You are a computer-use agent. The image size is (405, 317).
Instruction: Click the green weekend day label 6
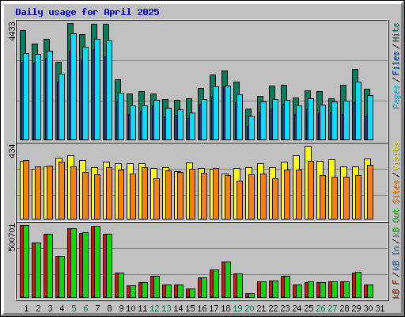pyautogui.click(x=85, y=308)
